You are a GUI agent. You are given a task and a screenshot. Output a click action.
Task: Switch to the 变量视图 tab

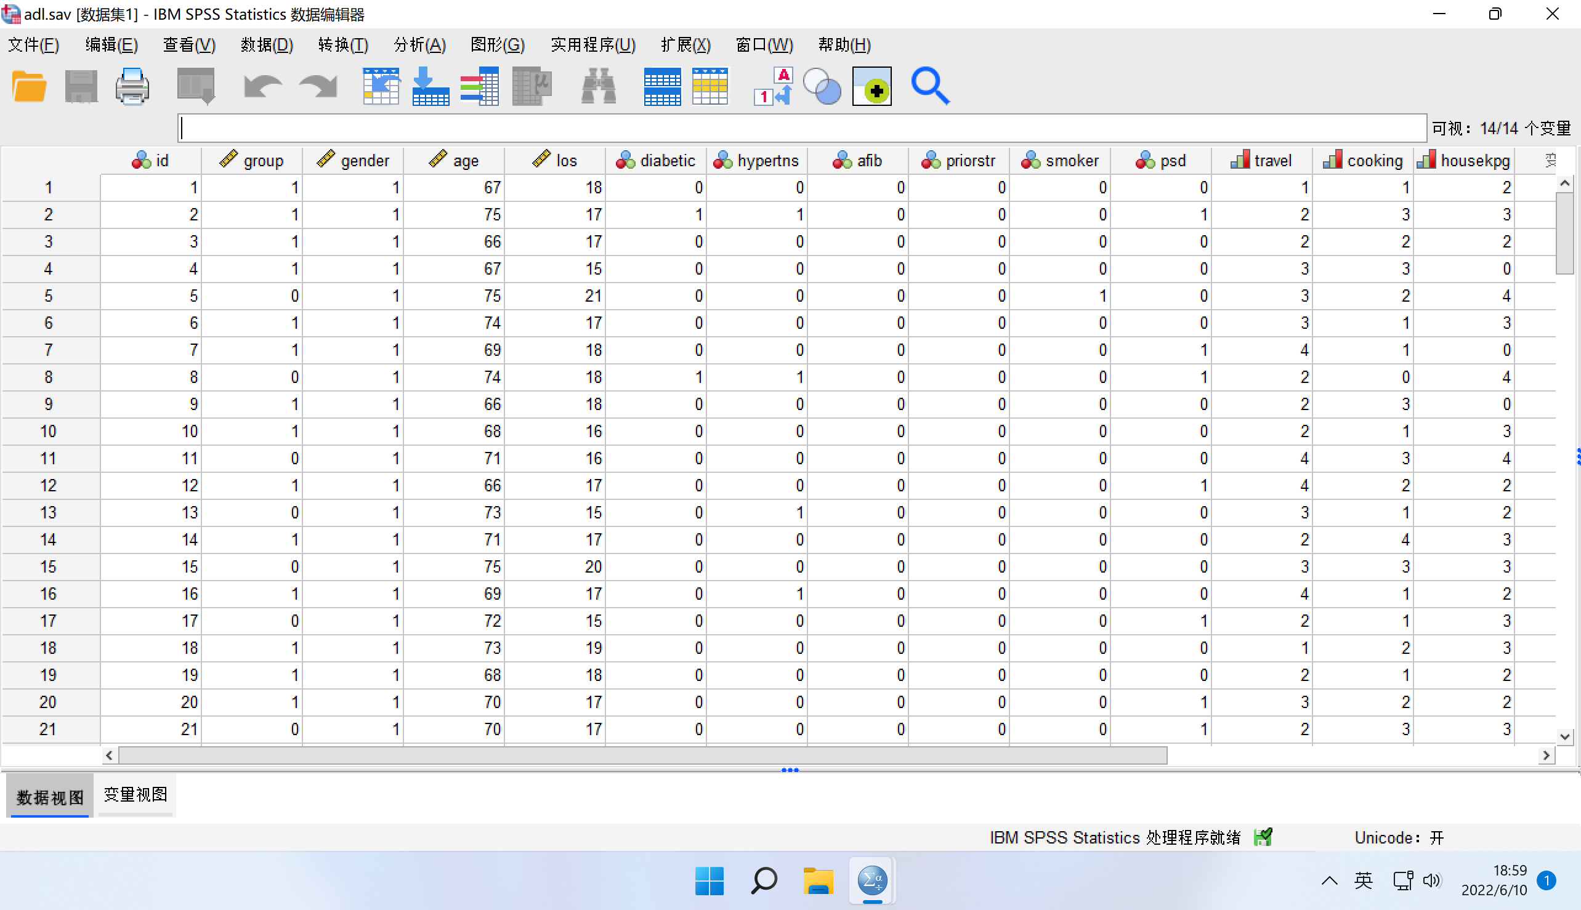click(135, 795)
